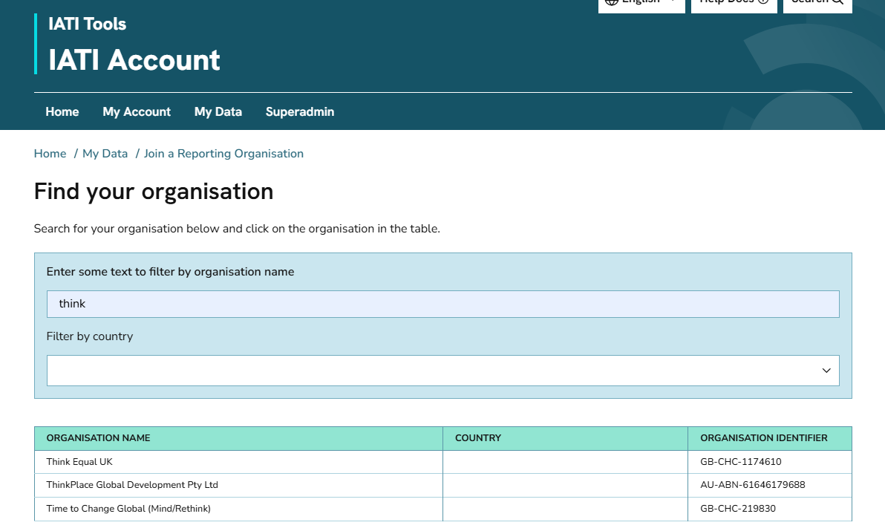The height and width of the screenshot is (531, 885).
Task: Click the IATI Account site title
Action: pyautogui.click(x=134, y=60)
